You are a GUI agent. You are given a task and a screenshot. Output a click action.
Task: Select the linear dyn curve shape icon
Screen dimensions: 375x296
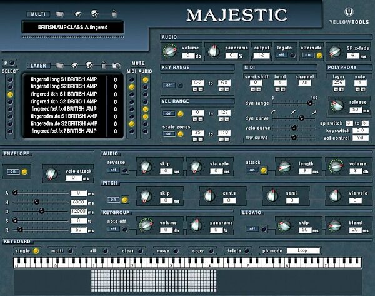[x=294, y=111]
